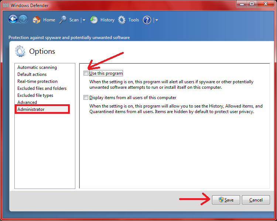Select Default actions in options list
Screen dimensions: 277x221
coord(32,74)
